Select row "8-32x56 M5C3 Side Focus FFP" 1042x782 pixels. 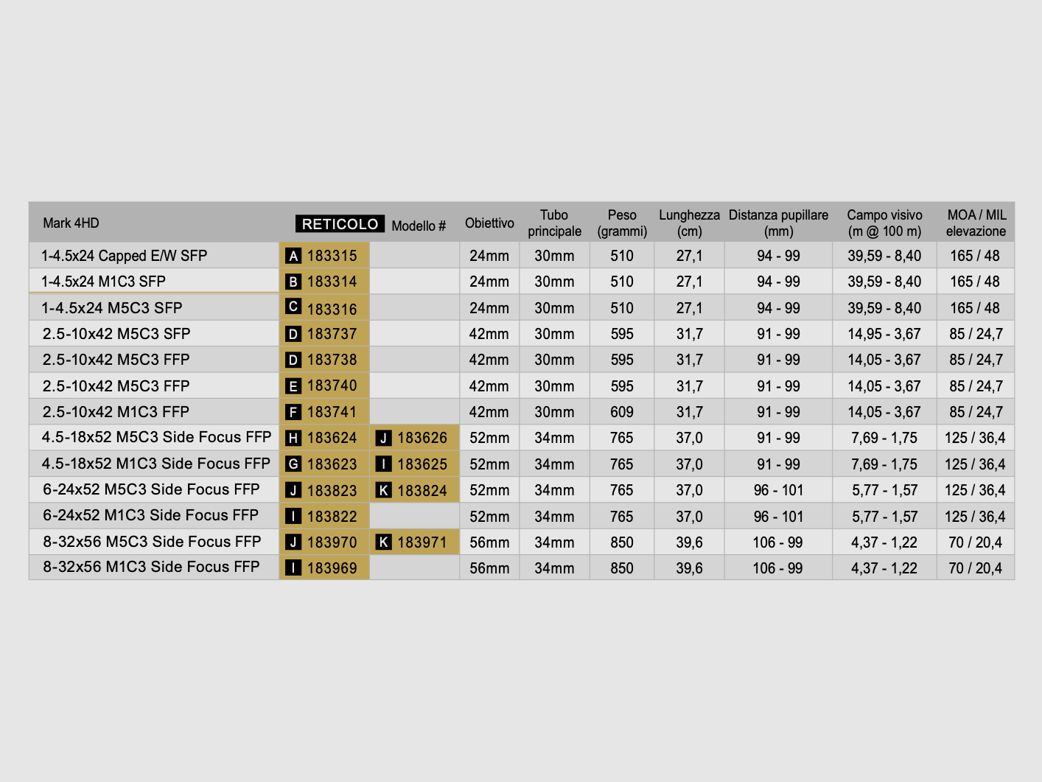(x=522, y=542)
